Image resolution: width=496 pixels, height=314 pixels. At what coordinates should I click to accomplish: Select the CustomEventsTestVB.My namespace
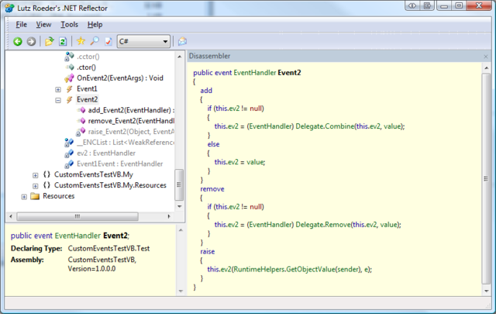[x=94, y=174]
